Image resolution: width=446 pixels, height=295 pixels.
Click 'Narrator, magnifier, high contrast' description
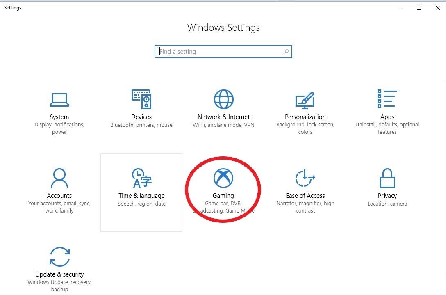click(305, 207)
